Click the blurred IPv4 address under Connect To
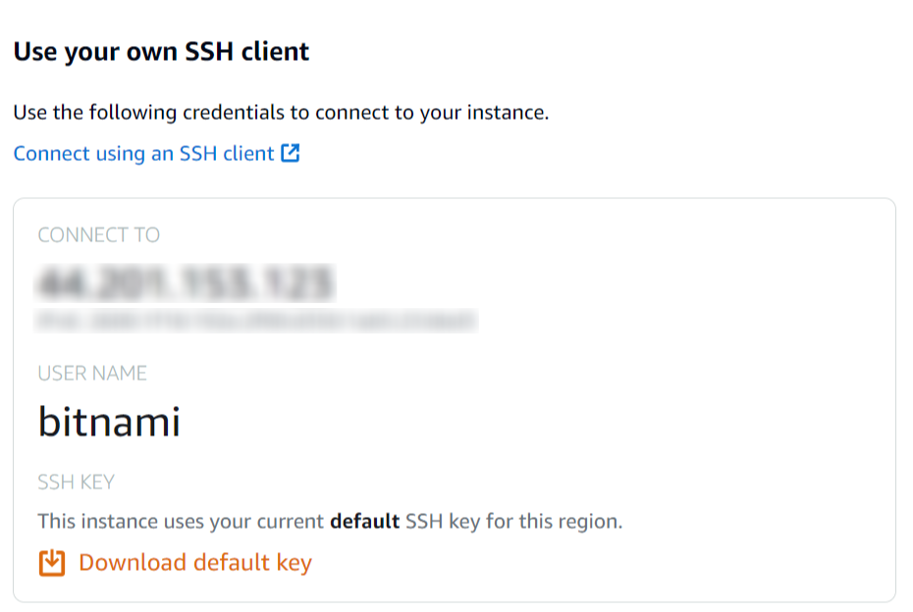The height and width of the screenshot is (612, 913). [186, 283]
